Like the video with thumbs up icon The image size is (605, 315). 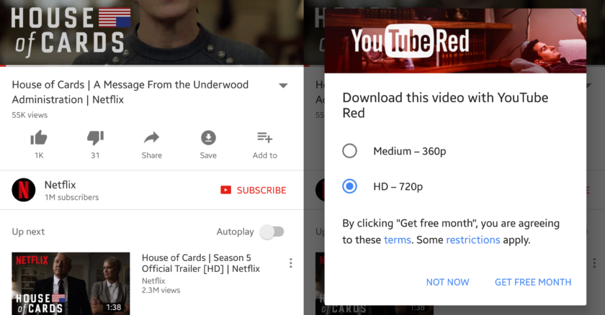[39, 138]
